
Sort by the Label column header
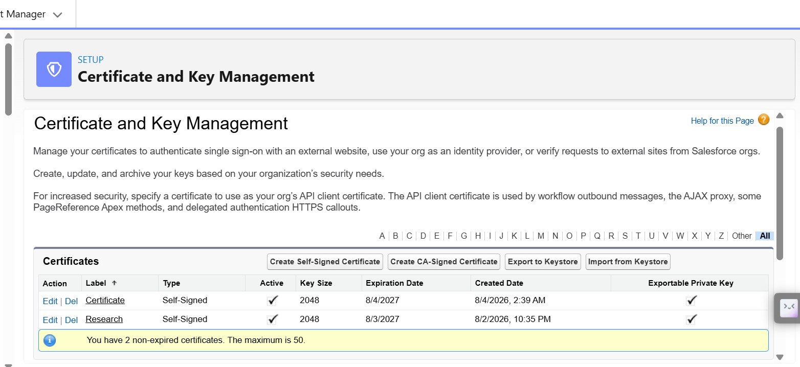pos(97,283)
